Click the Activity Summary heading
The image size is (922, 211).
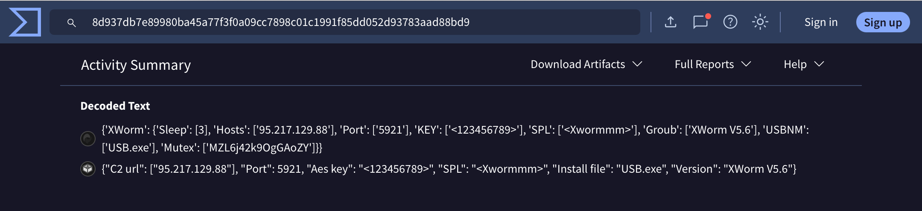tap(136, 65)
